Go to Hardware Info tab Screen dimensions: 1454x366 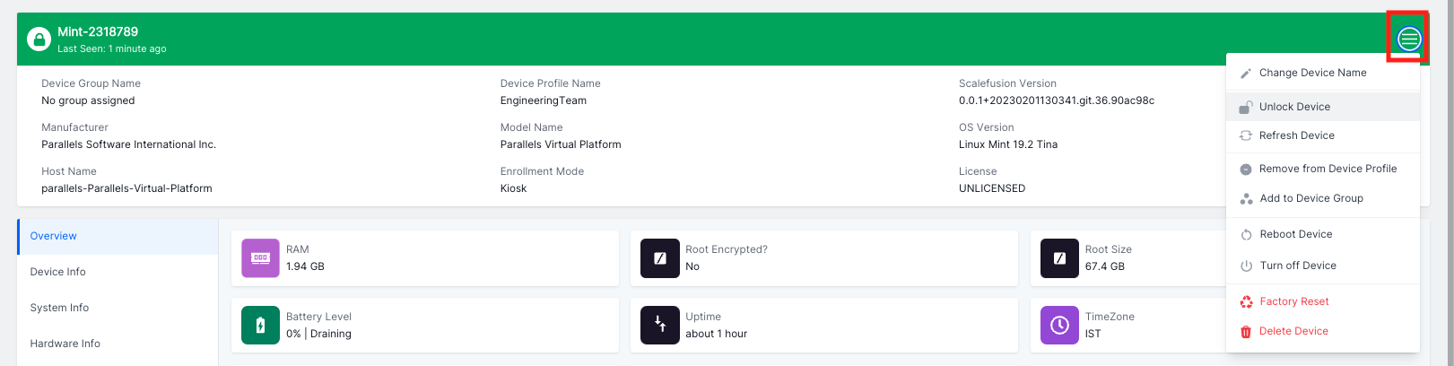pyautogui.click(x=118, y=344)
